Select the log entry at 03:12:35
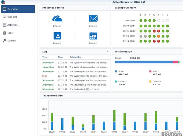 click(x=75, y=72)
